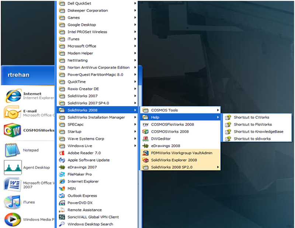The height and width of the screenshot is (228, 295).
Task: Click the Adobe Reader 7.0 icon
Action: click(x=62, y=153)
